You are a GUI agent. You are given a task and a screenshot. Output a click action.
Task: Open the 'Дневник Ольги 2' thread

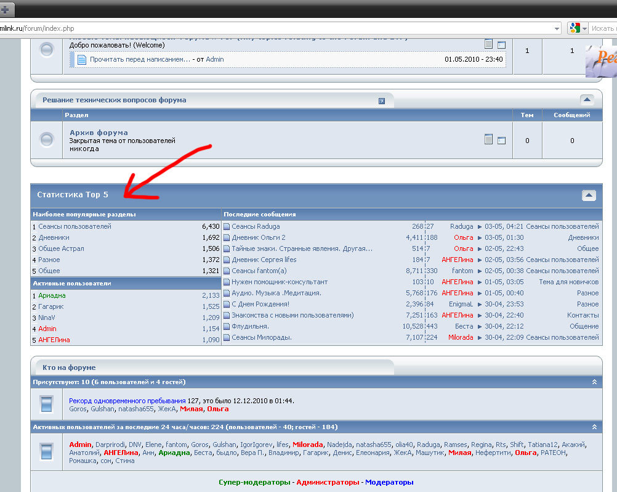259,237
